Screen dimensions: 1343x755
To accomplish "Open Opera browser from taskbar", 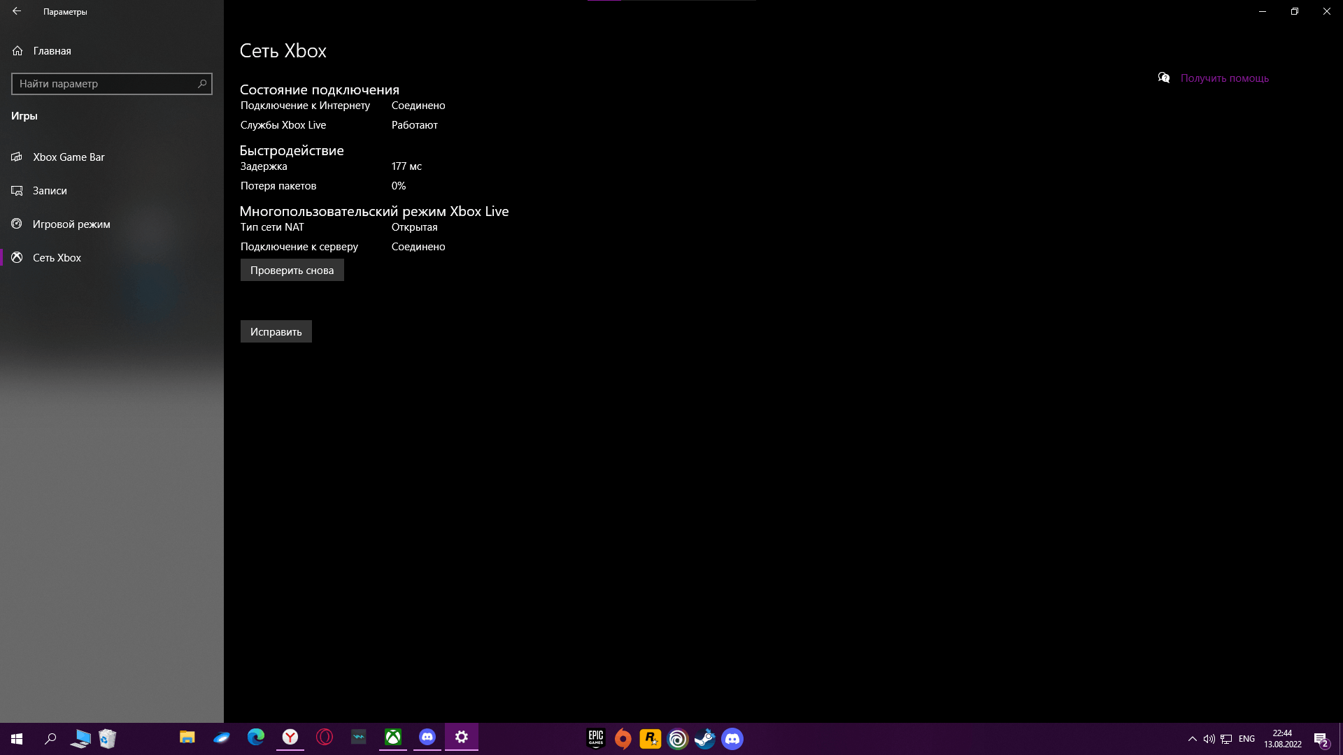I will click(325, 738).
